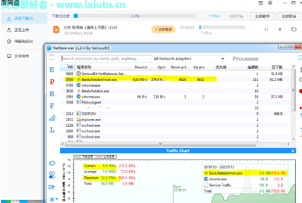The image size is (302, 203).
Task: Cancel the 清明上河图 download with X
Action: (x=280, y=29)
